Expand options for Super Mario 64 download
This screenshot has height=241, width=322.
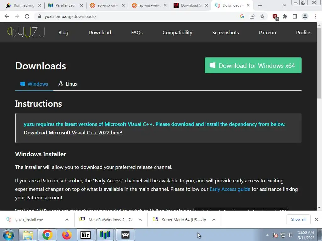(214, 220)
